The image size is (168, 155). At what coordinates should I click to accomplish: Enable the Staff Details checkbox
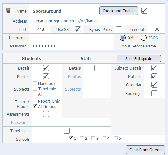pos(97,68)
